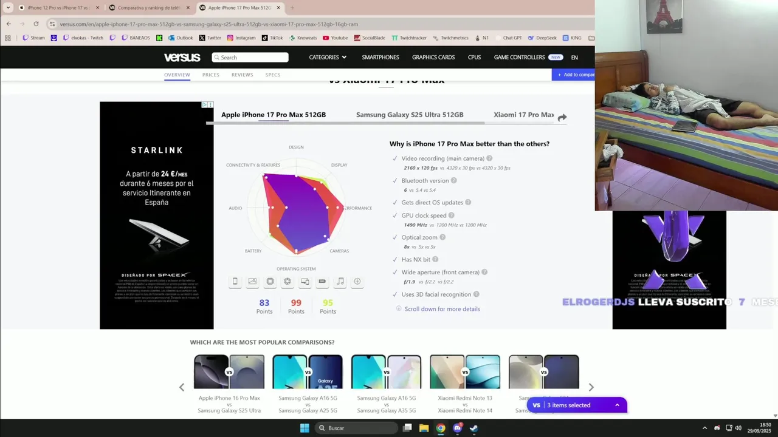Click the Versus site search field

click(x=250, y=57)
